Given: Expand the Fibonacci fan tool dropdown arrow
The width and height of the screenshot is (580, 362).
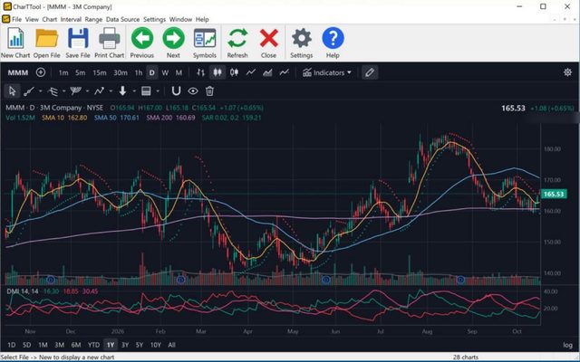Looking at the screenshot, I should pyautogui.click(x=87, y=91).
